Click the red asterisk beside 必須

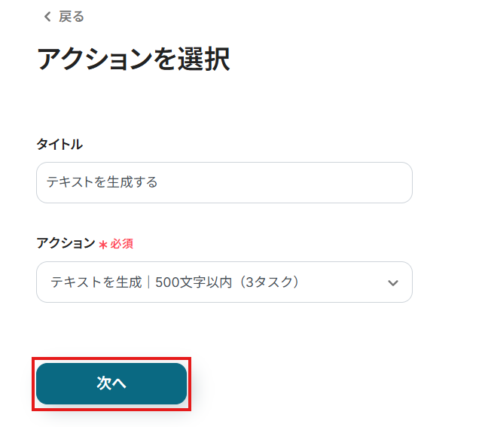103,245
